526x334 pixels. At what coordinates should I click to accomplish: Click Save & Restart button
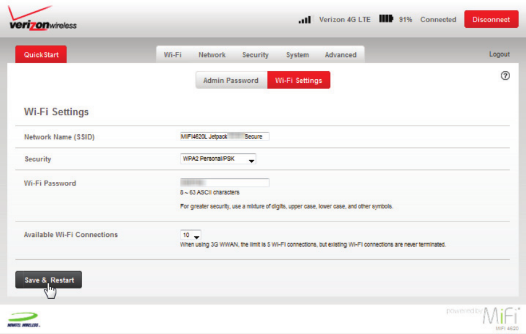click(49, 280)
